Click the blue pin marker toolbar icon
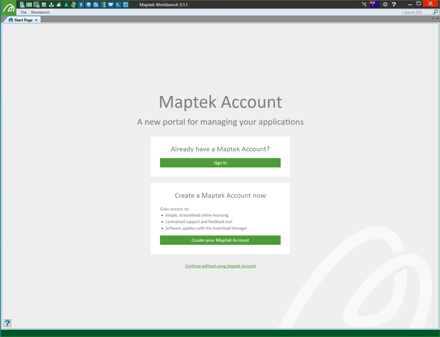 tap(81, 5)
